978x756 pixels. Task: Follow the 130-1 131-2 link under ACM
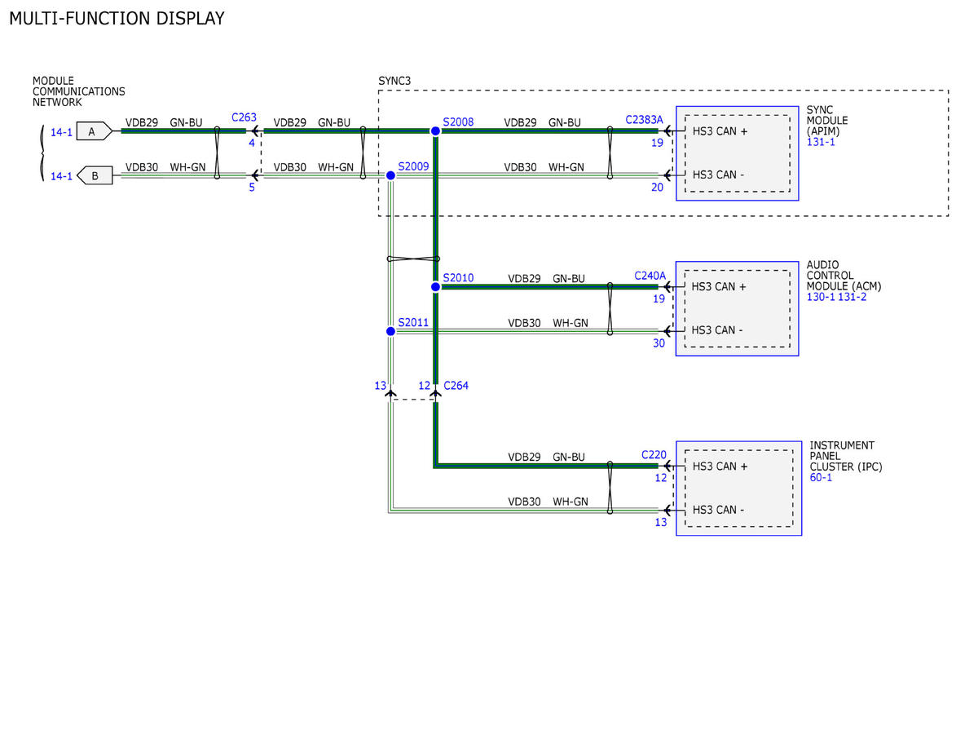837,298
